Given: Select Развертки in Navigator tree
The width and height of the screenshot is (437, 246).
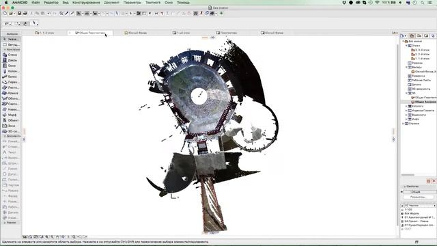Looking at the screenshot, I should 417,76.
